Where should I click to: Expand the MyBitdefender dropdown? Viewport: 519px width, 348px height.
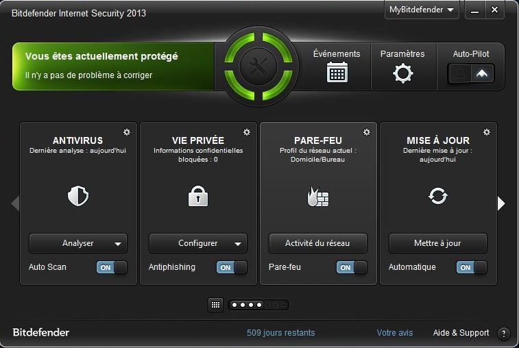422,10
